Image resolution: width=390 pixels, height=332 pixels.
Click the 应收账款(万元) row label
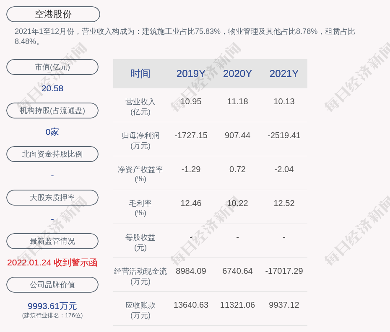tap(140, 310)
